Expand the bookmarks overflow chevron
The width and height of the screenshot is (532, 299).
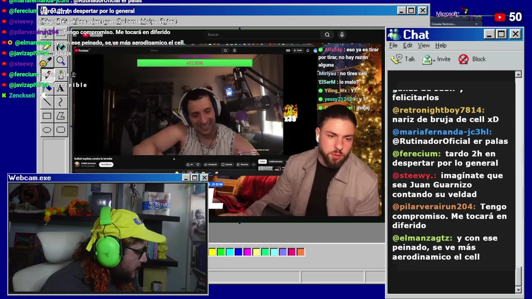tap(476, 24)
